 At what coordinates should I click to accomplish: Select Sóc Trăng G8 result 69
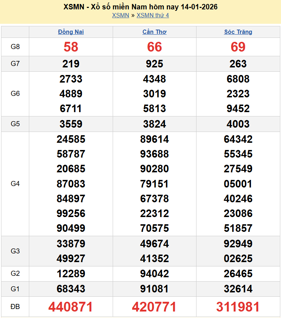238,47
